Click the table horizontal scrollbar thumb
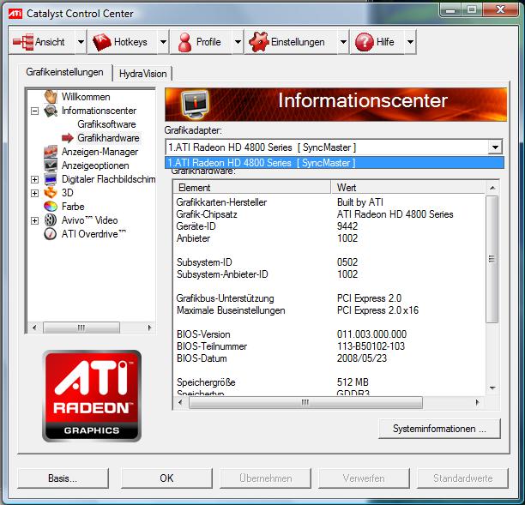The width and height of the screenshot is (525, 505). [305, 402]
